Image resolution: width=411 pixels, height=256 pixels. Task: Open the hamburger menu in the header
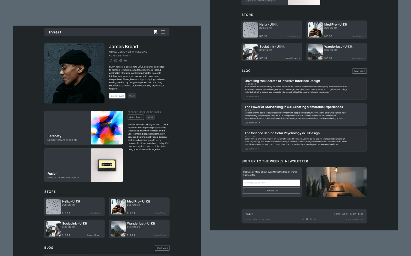tap(163, 32)
